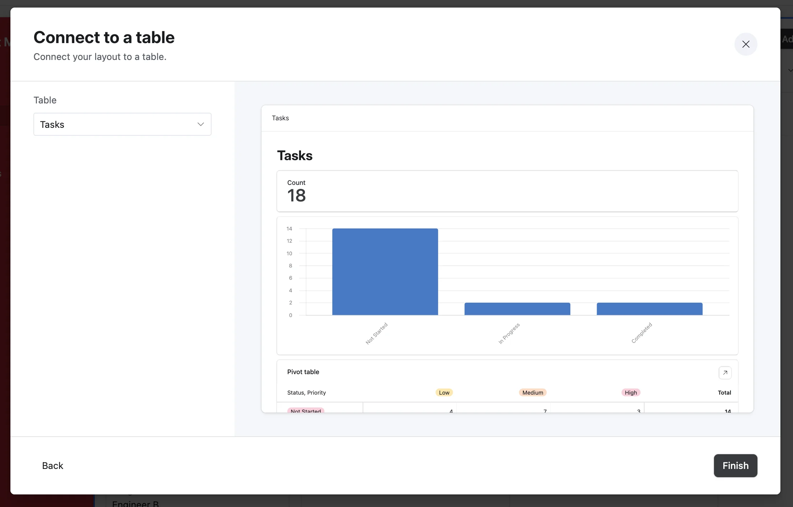The width and height of the screenshot is (793, 507).
Task: Close the Connect to a table dialog
Action: click(746, 44)
